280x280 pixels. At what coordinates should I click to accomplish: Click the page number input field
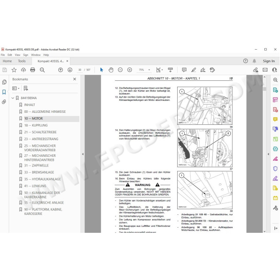[x=80, y=70]
